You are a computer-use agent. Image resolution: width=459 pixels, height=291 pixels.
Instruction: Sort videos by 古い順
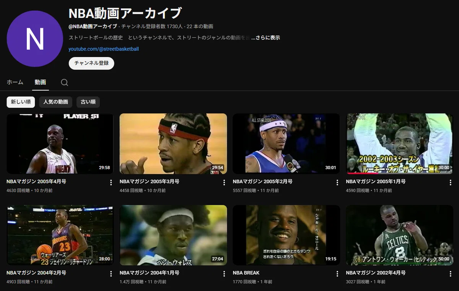[x=88, y=102]
